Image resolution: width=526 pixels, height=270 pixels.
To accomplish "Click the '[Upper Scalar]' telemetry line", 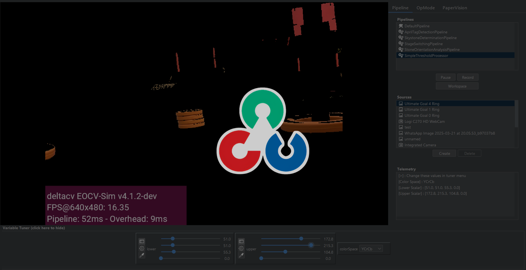I will 433,193.
